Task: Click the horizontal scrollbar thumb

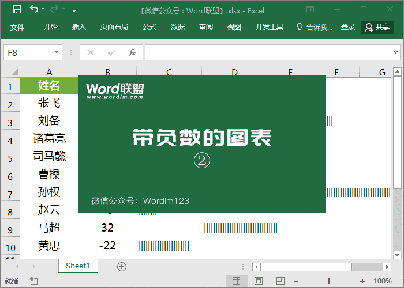Action: click(x=306, y=267)
